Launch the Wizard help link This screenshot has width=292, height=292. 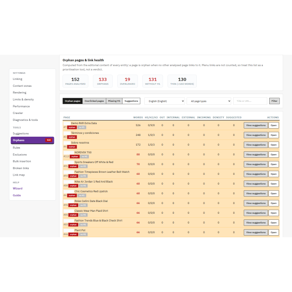point(17,189)
